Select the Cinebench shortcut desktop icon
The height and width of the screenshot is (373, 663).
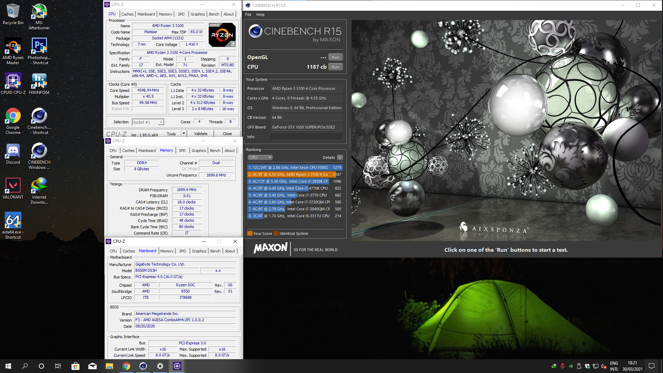click(39, 121)
